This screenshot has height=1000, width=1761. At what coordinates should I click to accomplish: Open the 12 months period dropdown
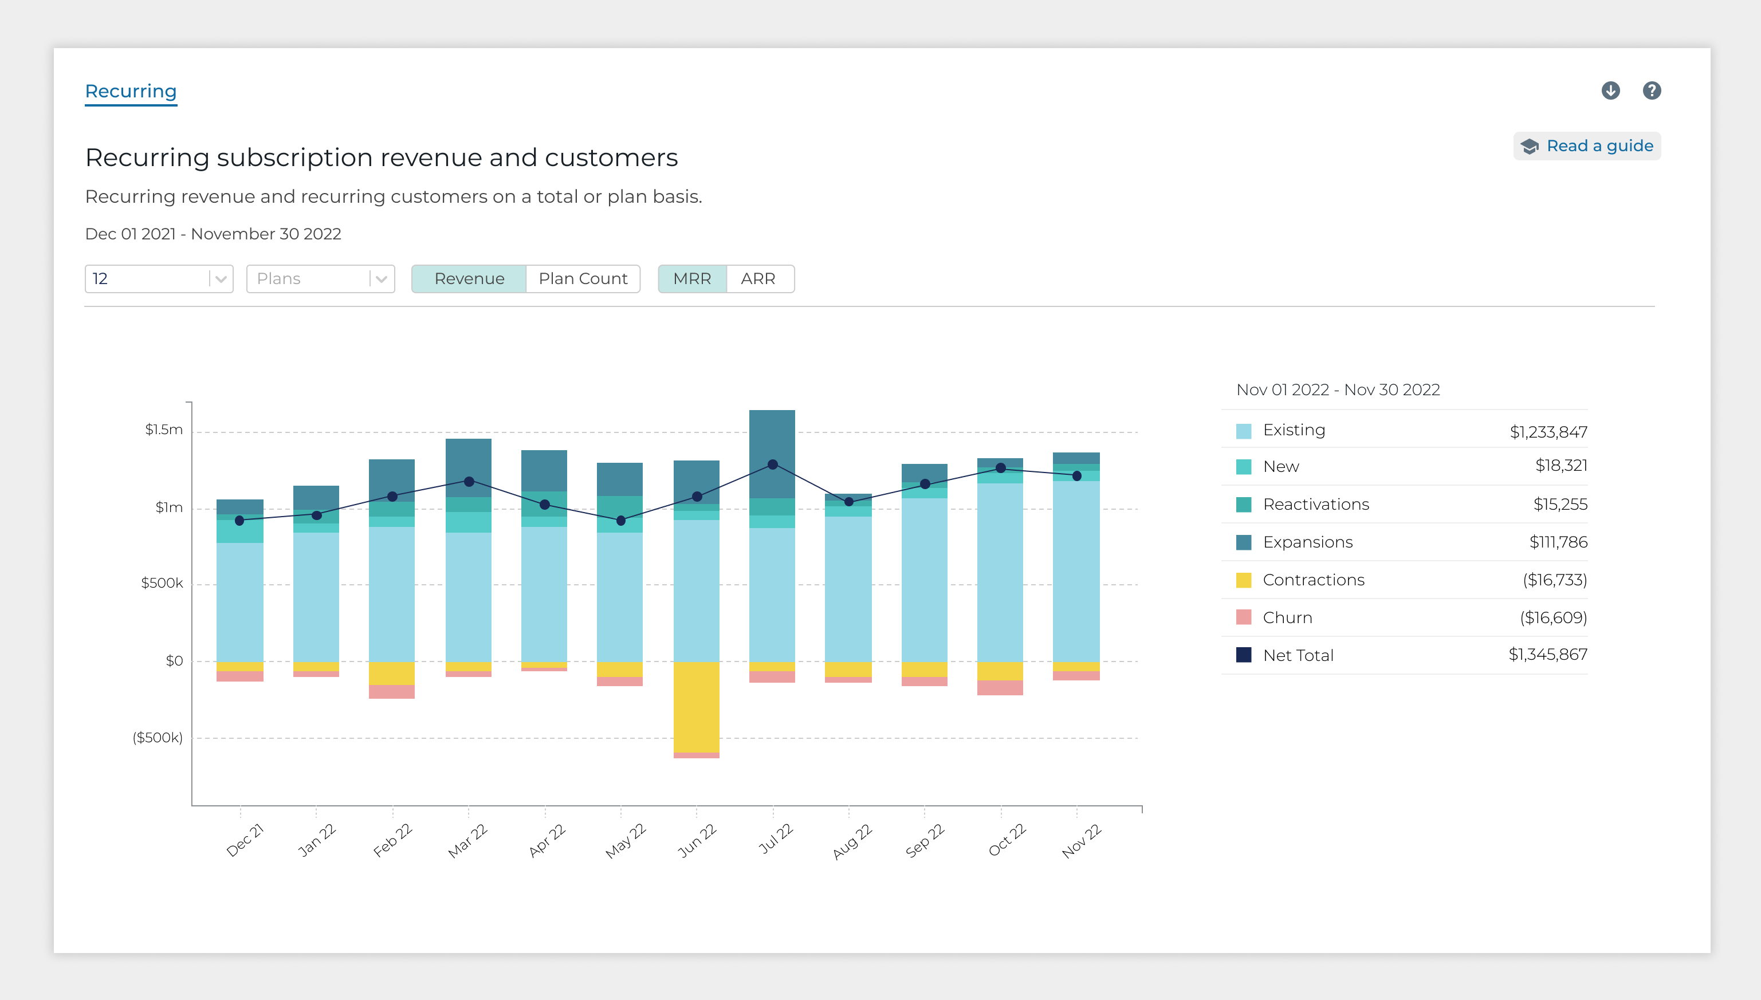(x=159, y=279)
